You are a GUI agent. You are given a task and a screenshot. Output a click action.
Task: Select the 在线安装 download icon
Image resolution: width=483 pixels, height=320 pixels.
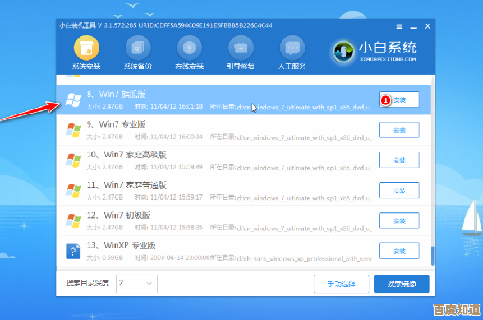coord(189,48)
